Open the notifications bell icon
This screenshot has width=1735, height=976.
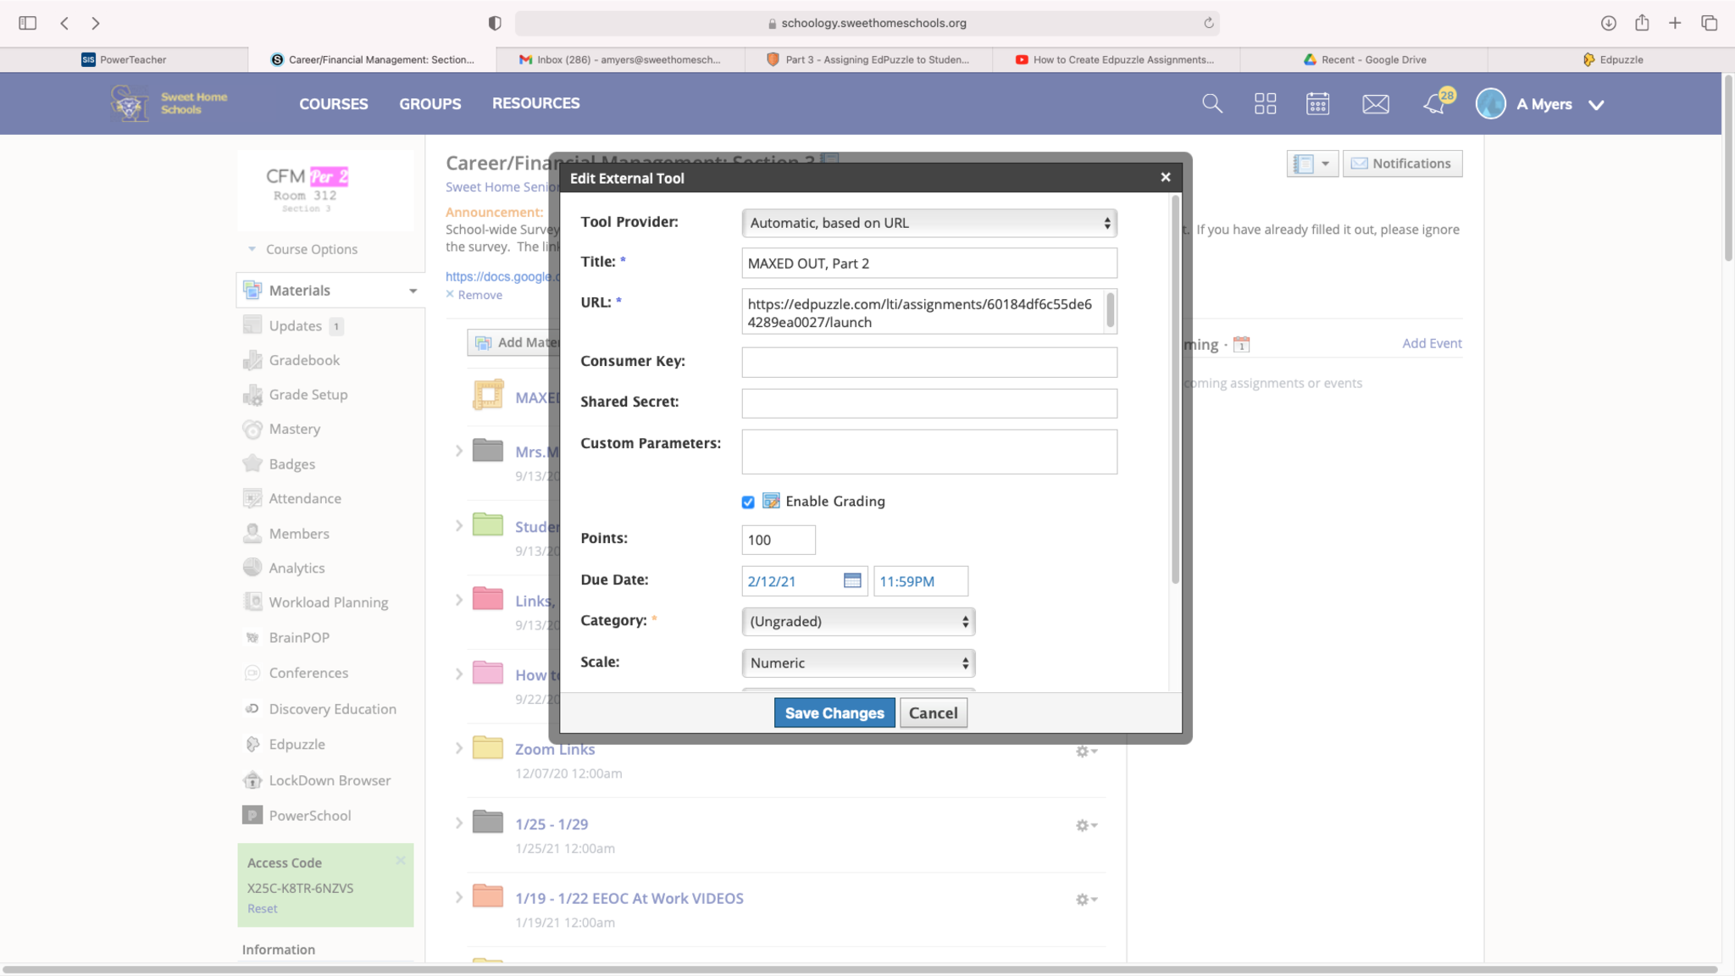point(1434,103)
